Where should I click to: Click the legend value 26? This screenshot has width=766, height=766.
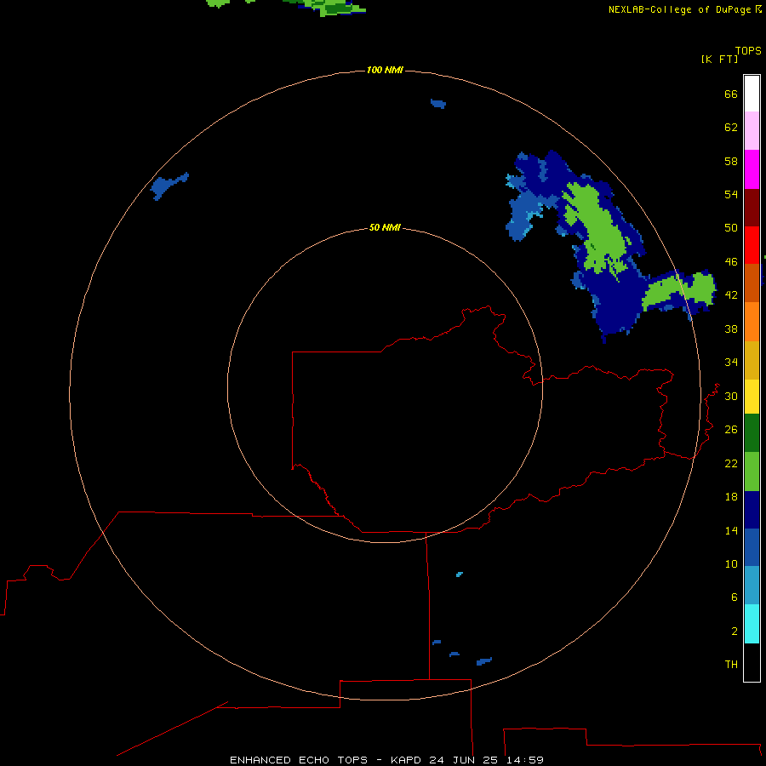click(x=731, y=430)
